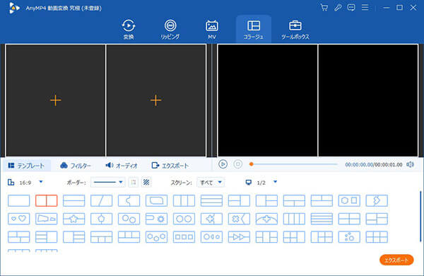Open the オーディオ audio panel tab
424x276 pixels.
tap(122, 166)
